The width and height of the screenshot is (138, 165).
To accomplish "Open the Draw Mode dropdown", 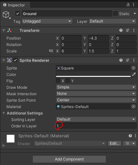I will pyautogui.click(x=96, y=87).
